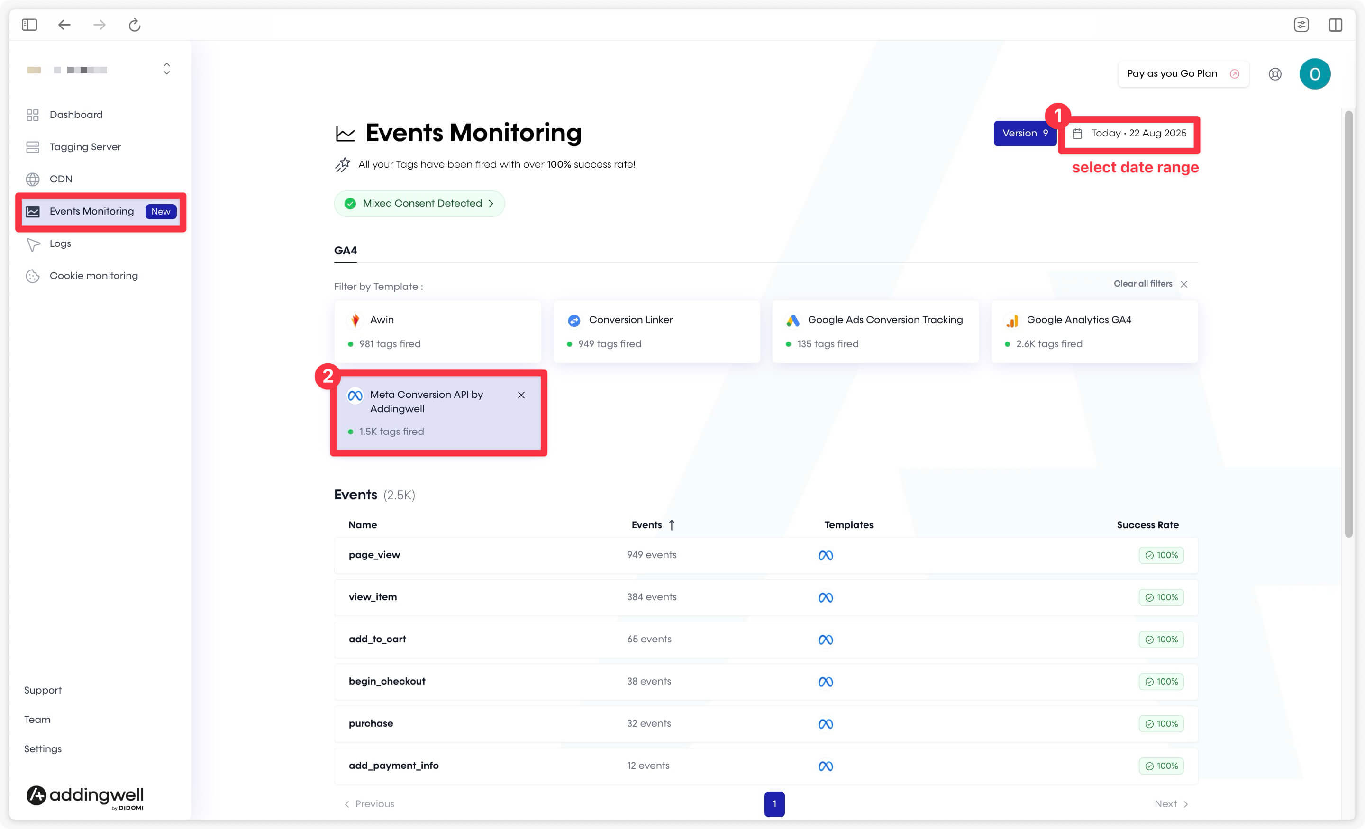1365x829 pixels.
Task: Click the Meta icon in add_to_cart row
Action: click(x=826, y=639)
